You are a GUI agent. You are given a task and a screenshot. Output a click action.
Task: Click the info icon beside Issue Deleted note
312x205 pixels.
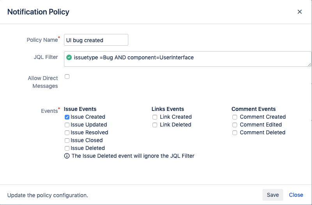pyautogui.click(x=67, y=156)
